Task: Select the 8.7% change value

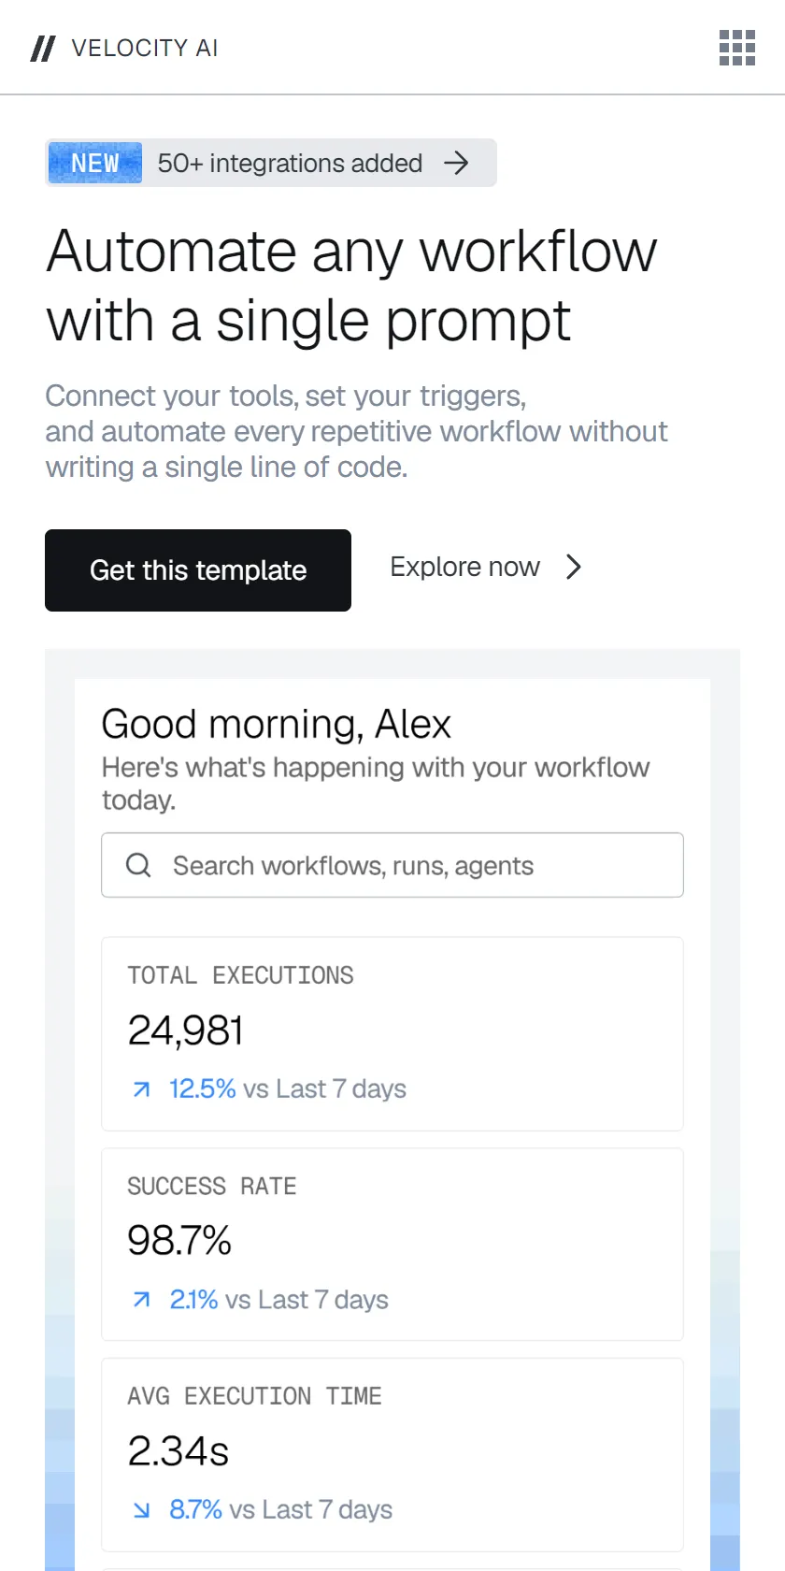Action: pyautogui.click(x=195, y=1509)
